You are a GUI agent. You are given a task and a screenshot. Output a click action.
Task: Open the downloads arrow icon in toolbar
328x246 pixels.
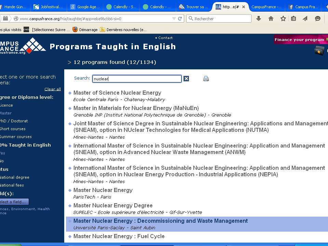(259, 18)
